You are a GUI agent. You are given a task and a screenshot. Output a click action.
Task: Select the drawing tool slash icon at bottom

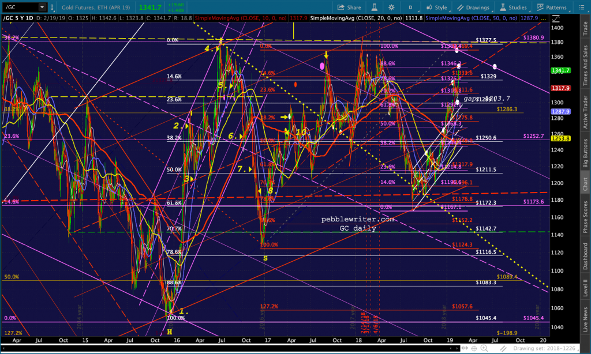pos(503,348)
